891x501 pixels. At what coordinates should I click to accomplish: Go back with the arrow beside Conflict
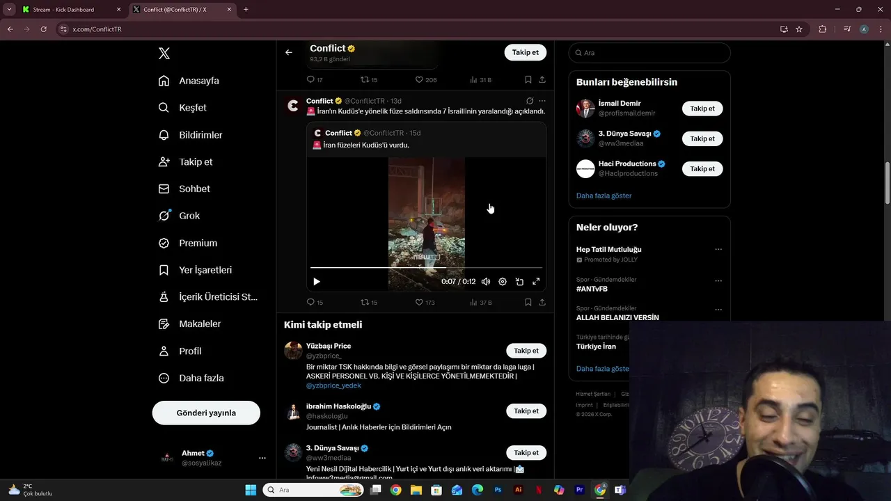coord(289,52)
